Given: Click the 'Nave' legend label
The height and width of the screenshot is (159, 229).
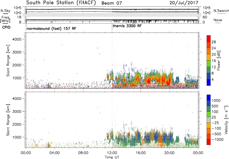Looking at the screenshot, I should tap(218, 20).
